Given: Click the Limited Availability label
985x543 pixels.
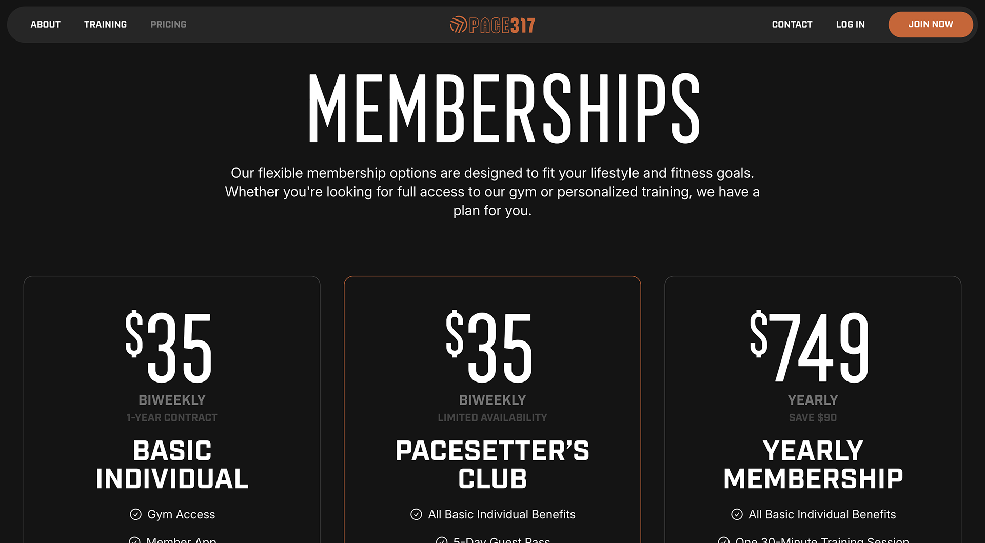Looking at the screenshot, I should point(493,417).
